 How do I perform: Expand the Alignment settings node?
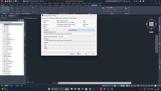pos(3,35)
